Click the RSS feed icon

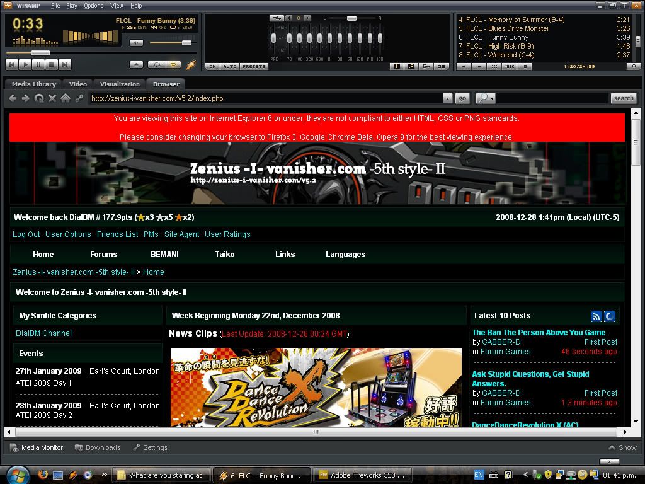click(596, 316)
